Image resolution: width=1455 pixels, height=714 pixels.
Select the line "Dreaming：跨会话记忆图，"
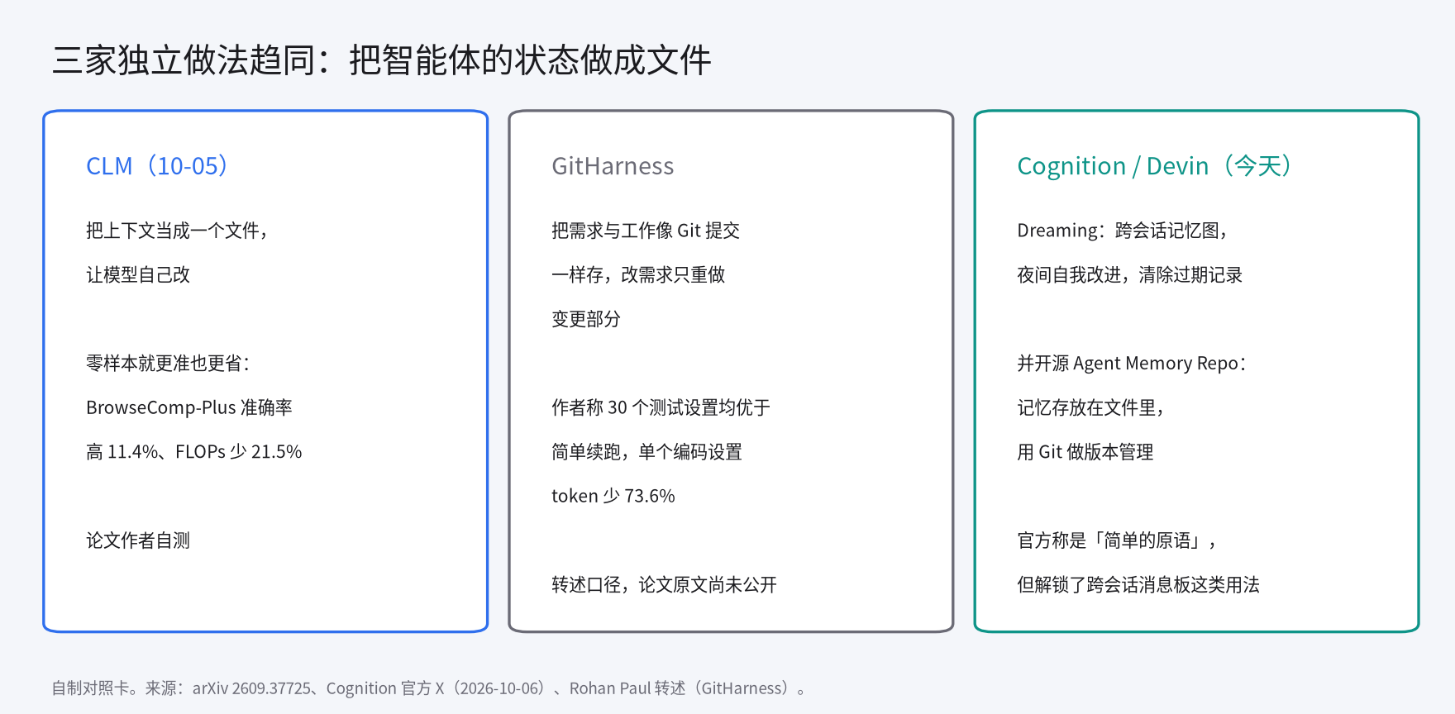point(1124,231)
